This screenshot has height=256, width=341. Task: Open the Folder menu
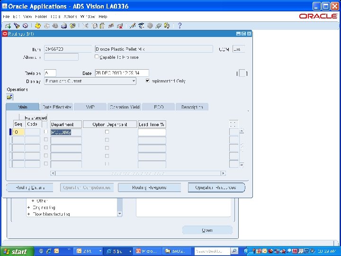pyautogui.click(x=41, y=17)
